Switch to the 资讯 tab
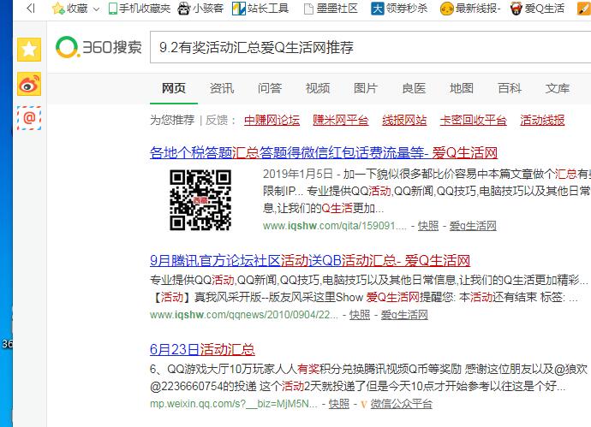 pos(222,88)
